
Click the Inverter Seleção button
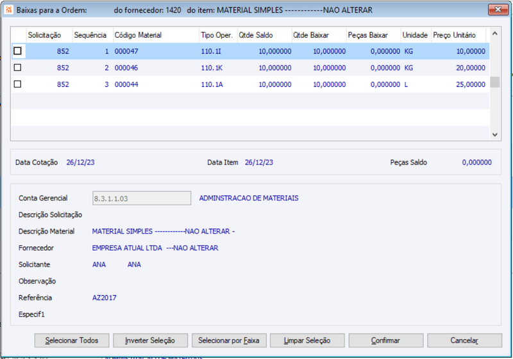point(150,340)
